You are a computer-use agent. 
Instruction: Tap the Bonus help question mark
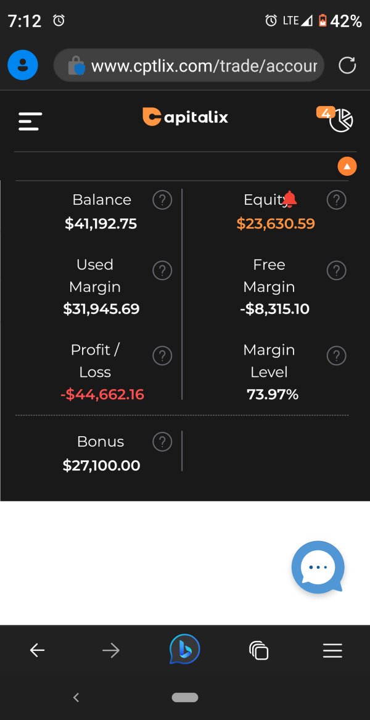pos(162,441)
